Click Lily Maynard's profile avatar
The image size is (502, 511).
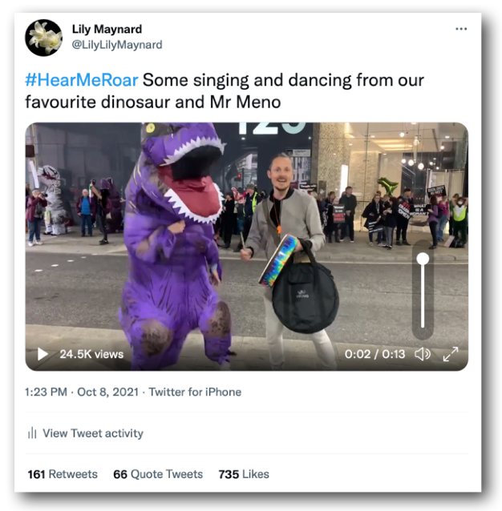[x=43, y=37]
